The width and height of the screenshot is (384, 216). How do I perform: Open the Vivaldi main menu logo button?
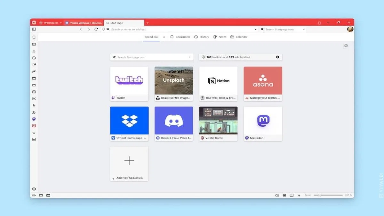point(34,23)
